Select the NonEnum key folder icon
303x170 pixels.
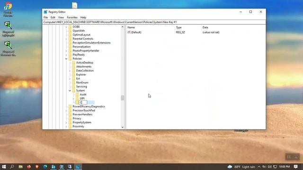tap(73, 83)
